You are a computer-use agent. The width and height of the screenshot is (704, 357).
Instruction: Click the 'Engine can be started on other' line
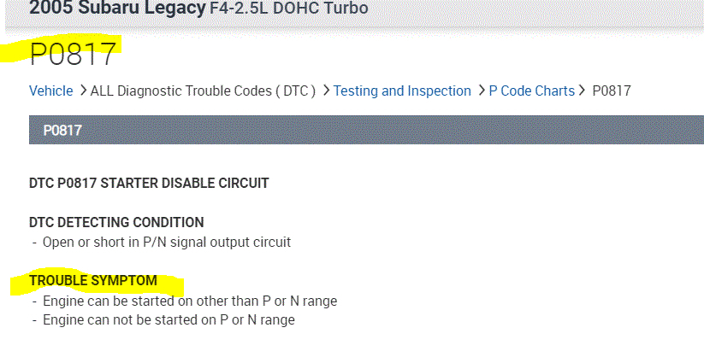click(x=190, y=301)
